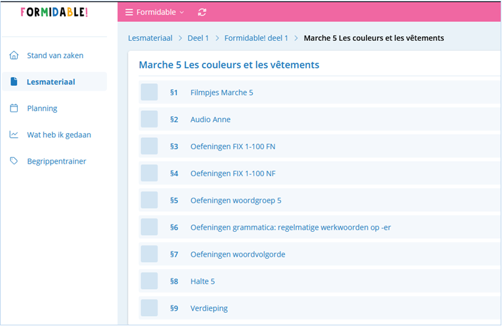Open §9 Verdieping
502x326 pixels.
pos(208,308)
